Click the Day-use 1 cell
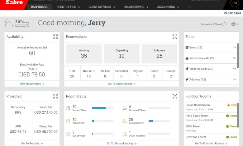The height and width of the screenshot is (146, 243). coord(138,73)
